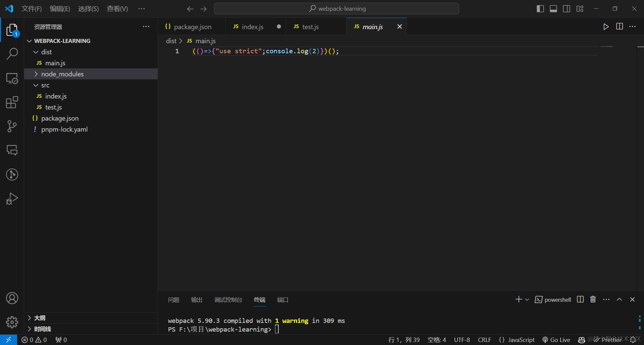Switch to the index.js editor tab
This screenshot has height=345, width=644.
(x=255, y=27)
